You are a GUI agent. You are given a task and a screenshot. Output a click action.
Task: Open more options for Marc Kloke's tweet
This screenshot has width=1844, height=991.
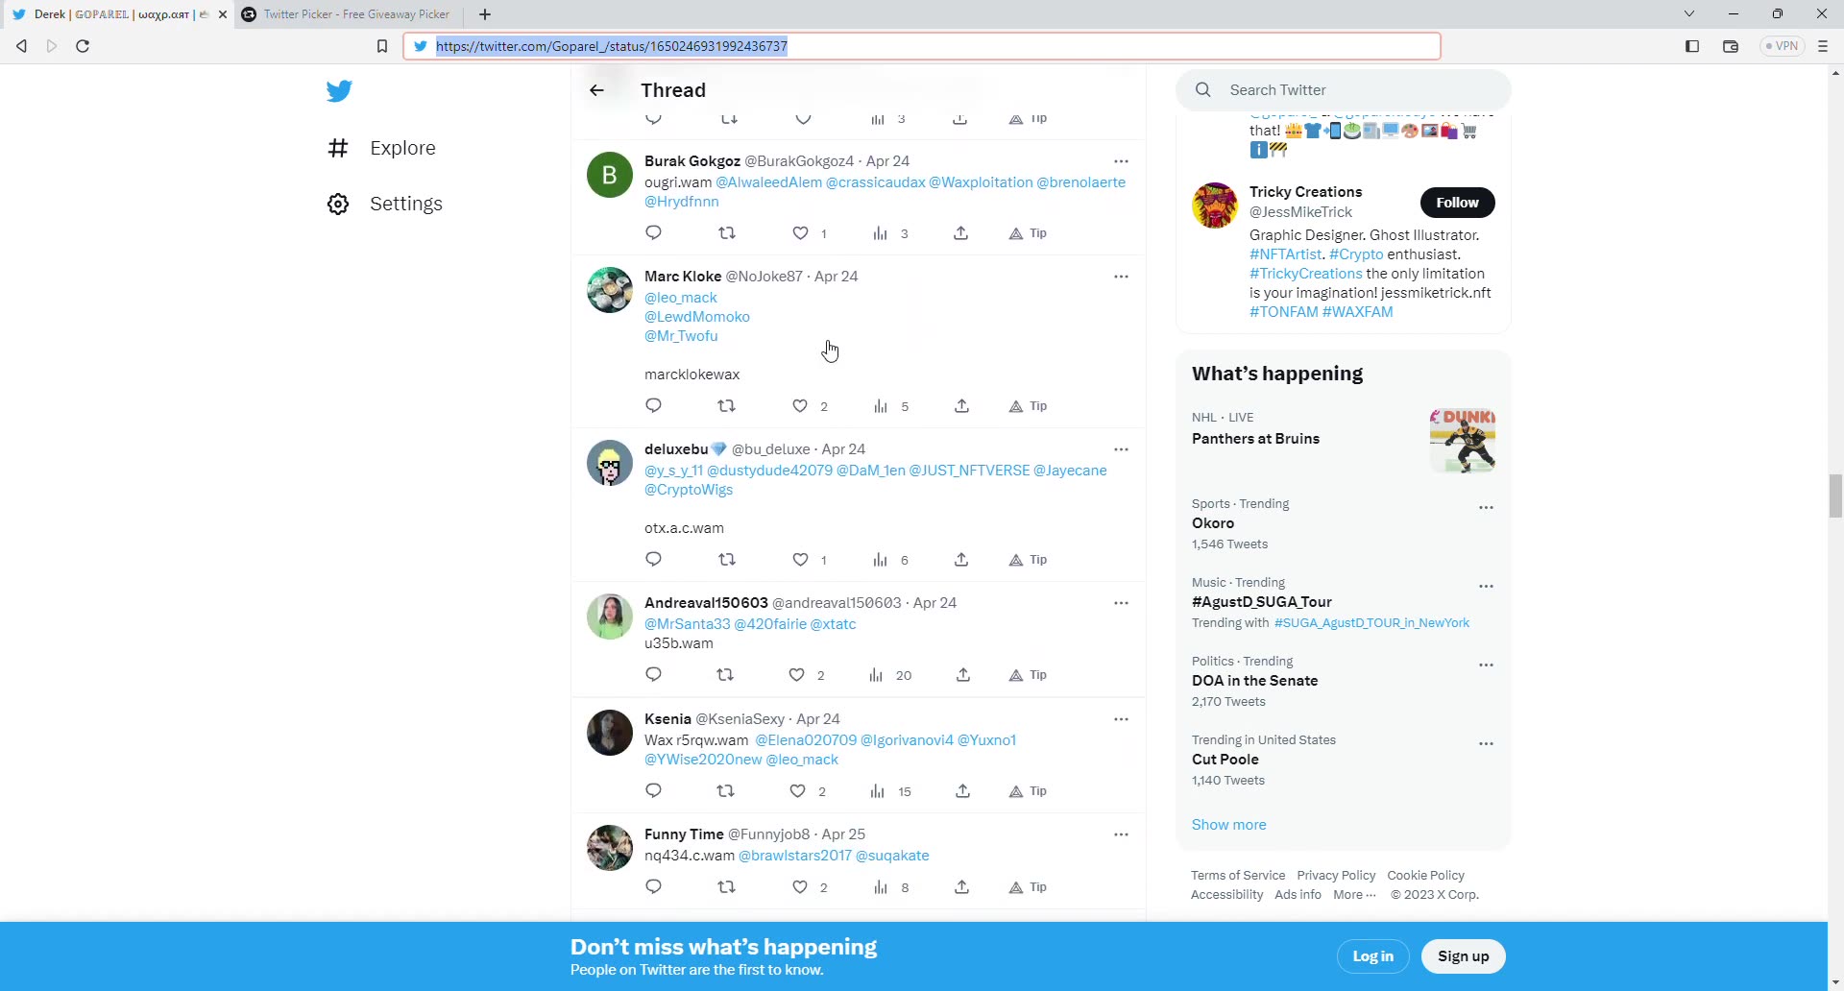click(x=1121, y=277)
